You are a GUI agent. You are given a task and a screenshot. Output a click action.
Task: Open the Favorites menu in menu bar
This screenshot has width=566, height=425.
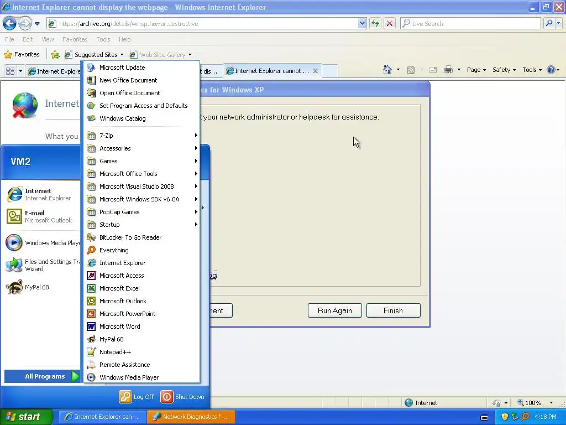75,39
